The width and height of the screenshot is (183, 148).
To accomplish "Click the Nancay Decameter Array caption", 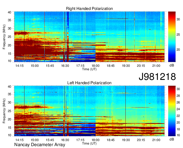I will coord(40,145).
